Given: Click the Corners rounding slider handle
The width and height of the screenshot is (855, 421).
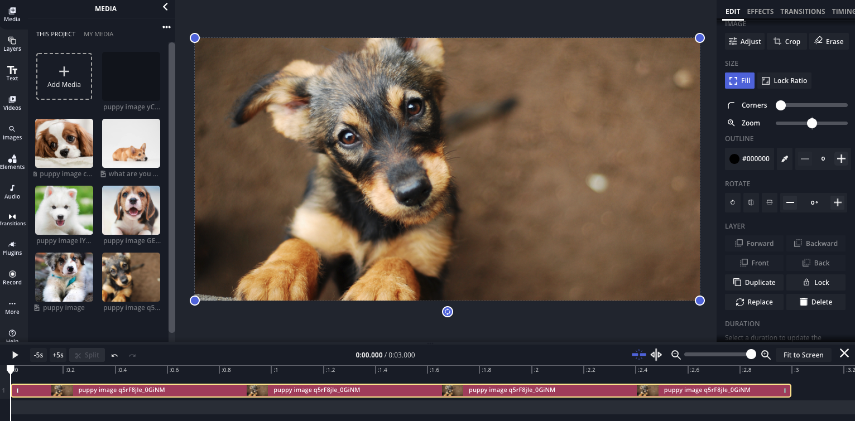Looking at the screenshot, I should (781, 105).
